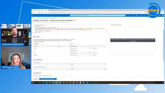Click the browser address bar
The height and width of the screenshot is (93, 165).
click(94, 13)
